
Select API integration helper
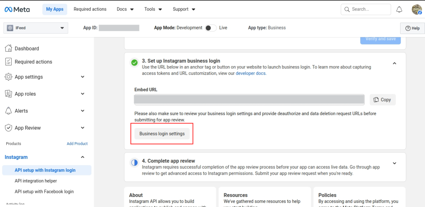(36, 181)
